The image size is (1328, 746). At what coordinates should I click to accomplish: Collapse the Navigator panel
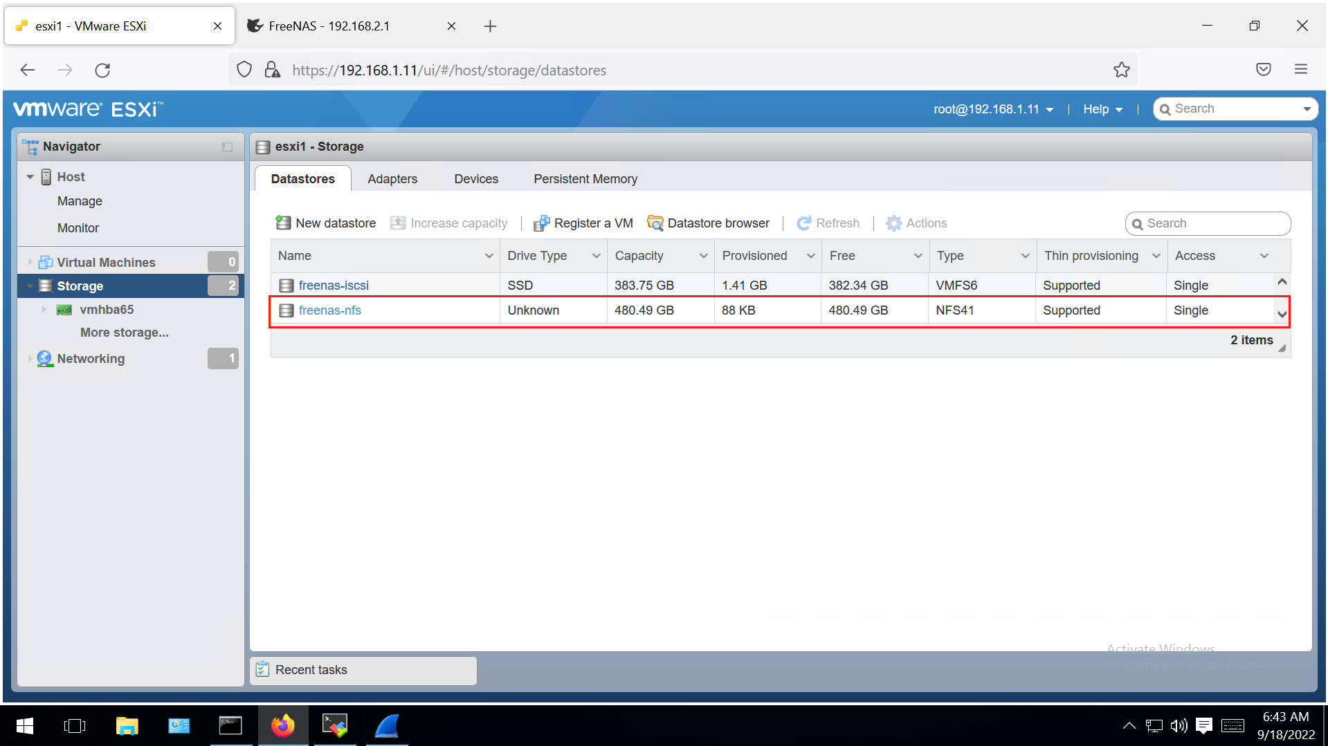tap(227, 147)
